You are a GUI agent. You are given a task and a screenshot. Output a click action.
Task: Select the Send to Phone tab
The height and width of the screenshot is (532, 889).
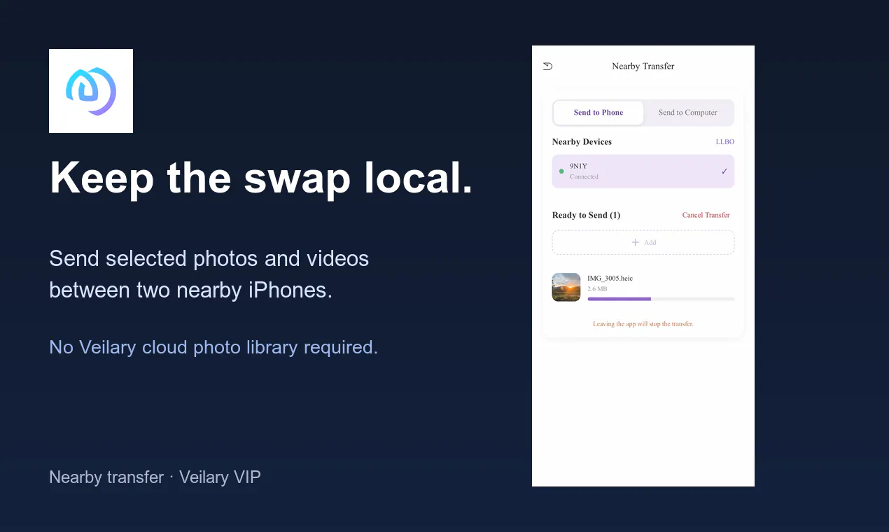598,113
